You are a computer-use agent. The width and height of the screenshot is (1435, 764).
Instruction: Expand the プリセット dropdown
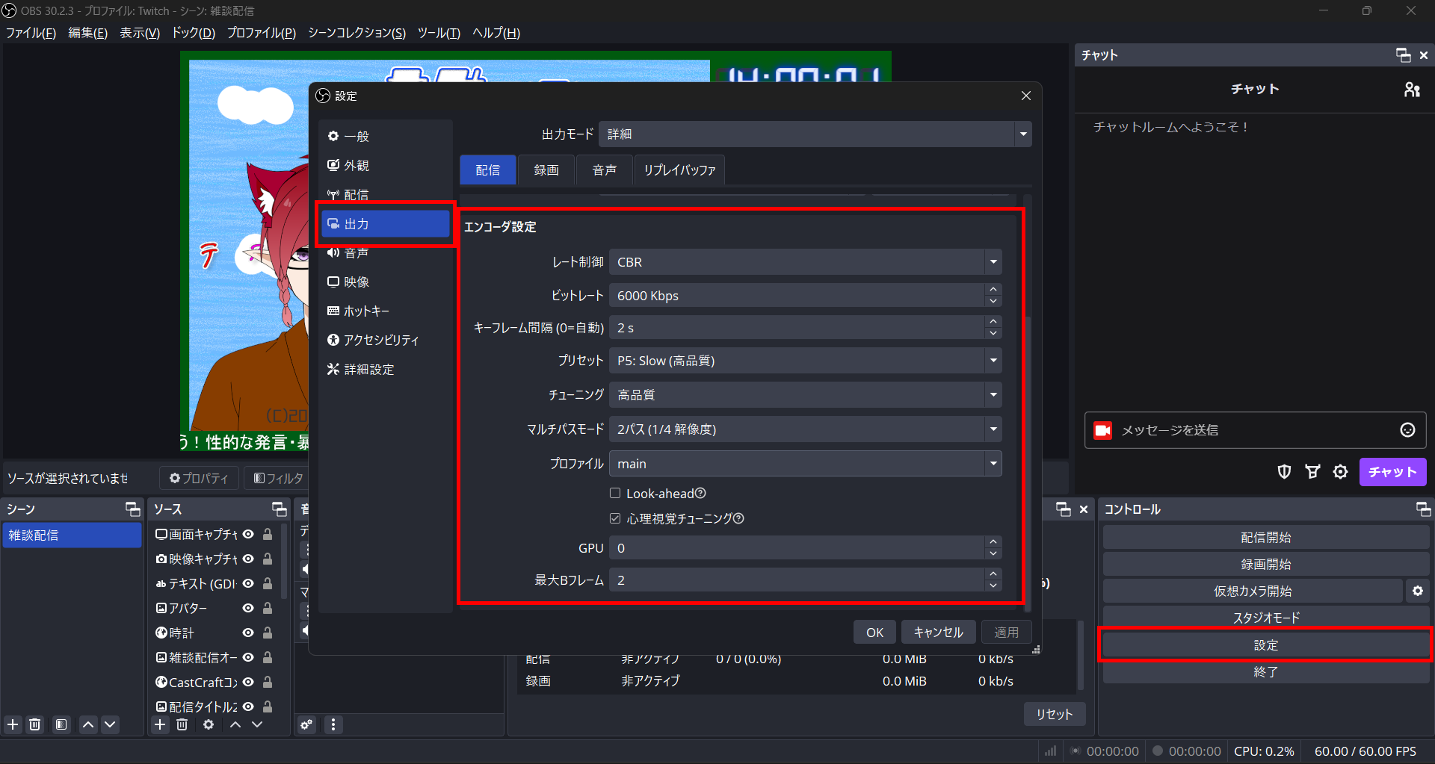click(806, 361)
